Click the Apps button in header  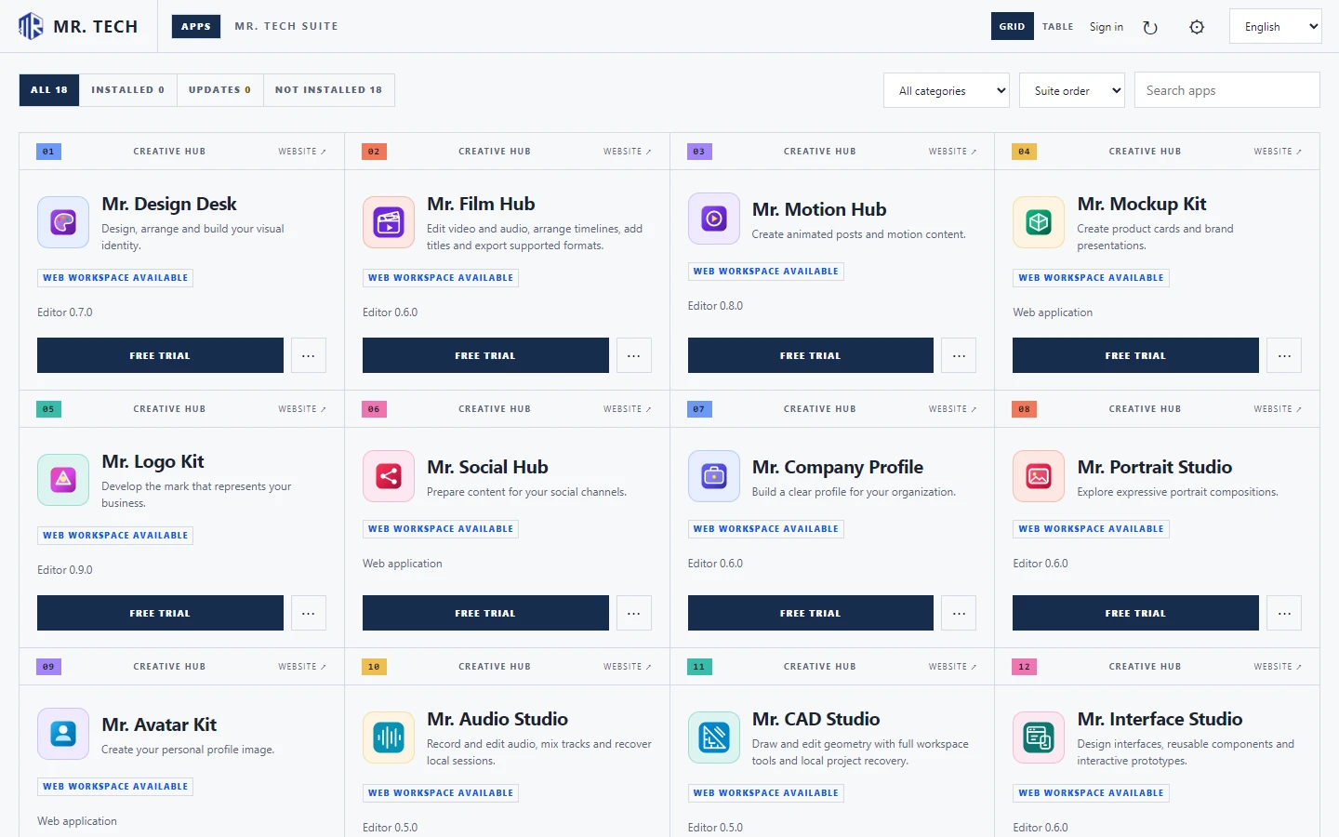click(196, 26)
